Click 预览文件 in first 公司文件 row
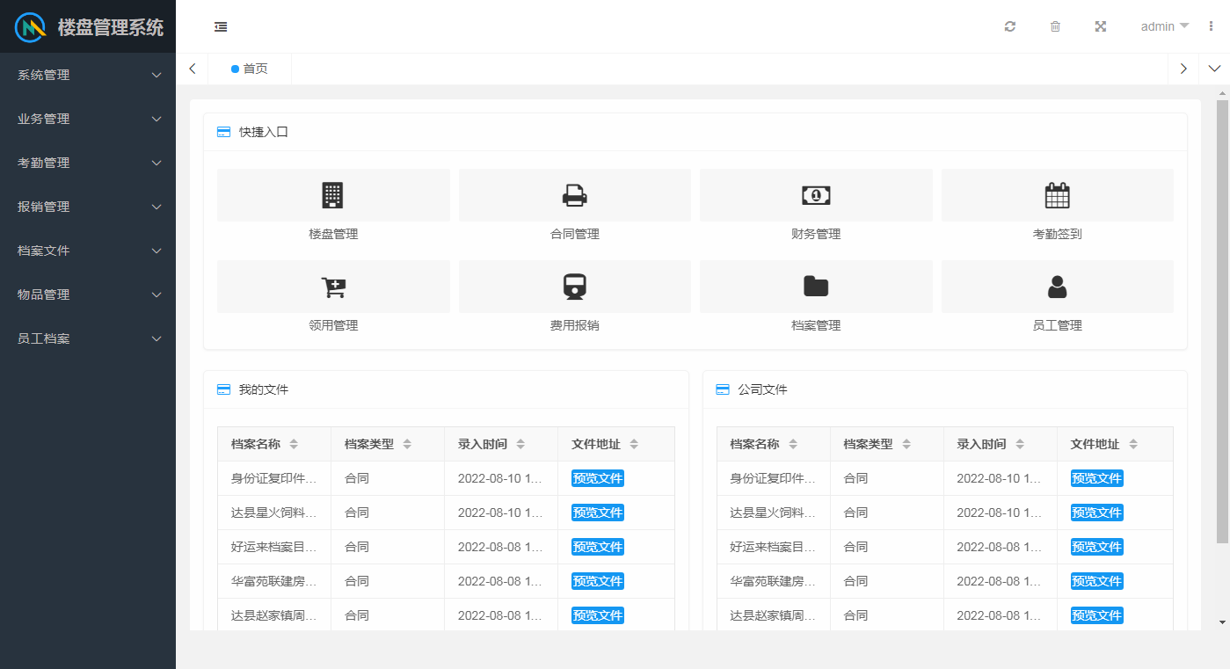Image resolution: width=1230 pixels, height=669 pixels. coord(1096,478)
